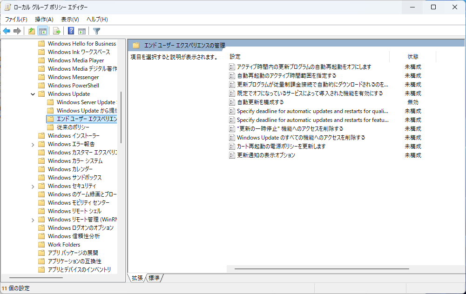The width and height of the screenshot is (466, 294).
Task: Click the Filter funnel icon
Action: pyautogui.click(x=96, y=31)
